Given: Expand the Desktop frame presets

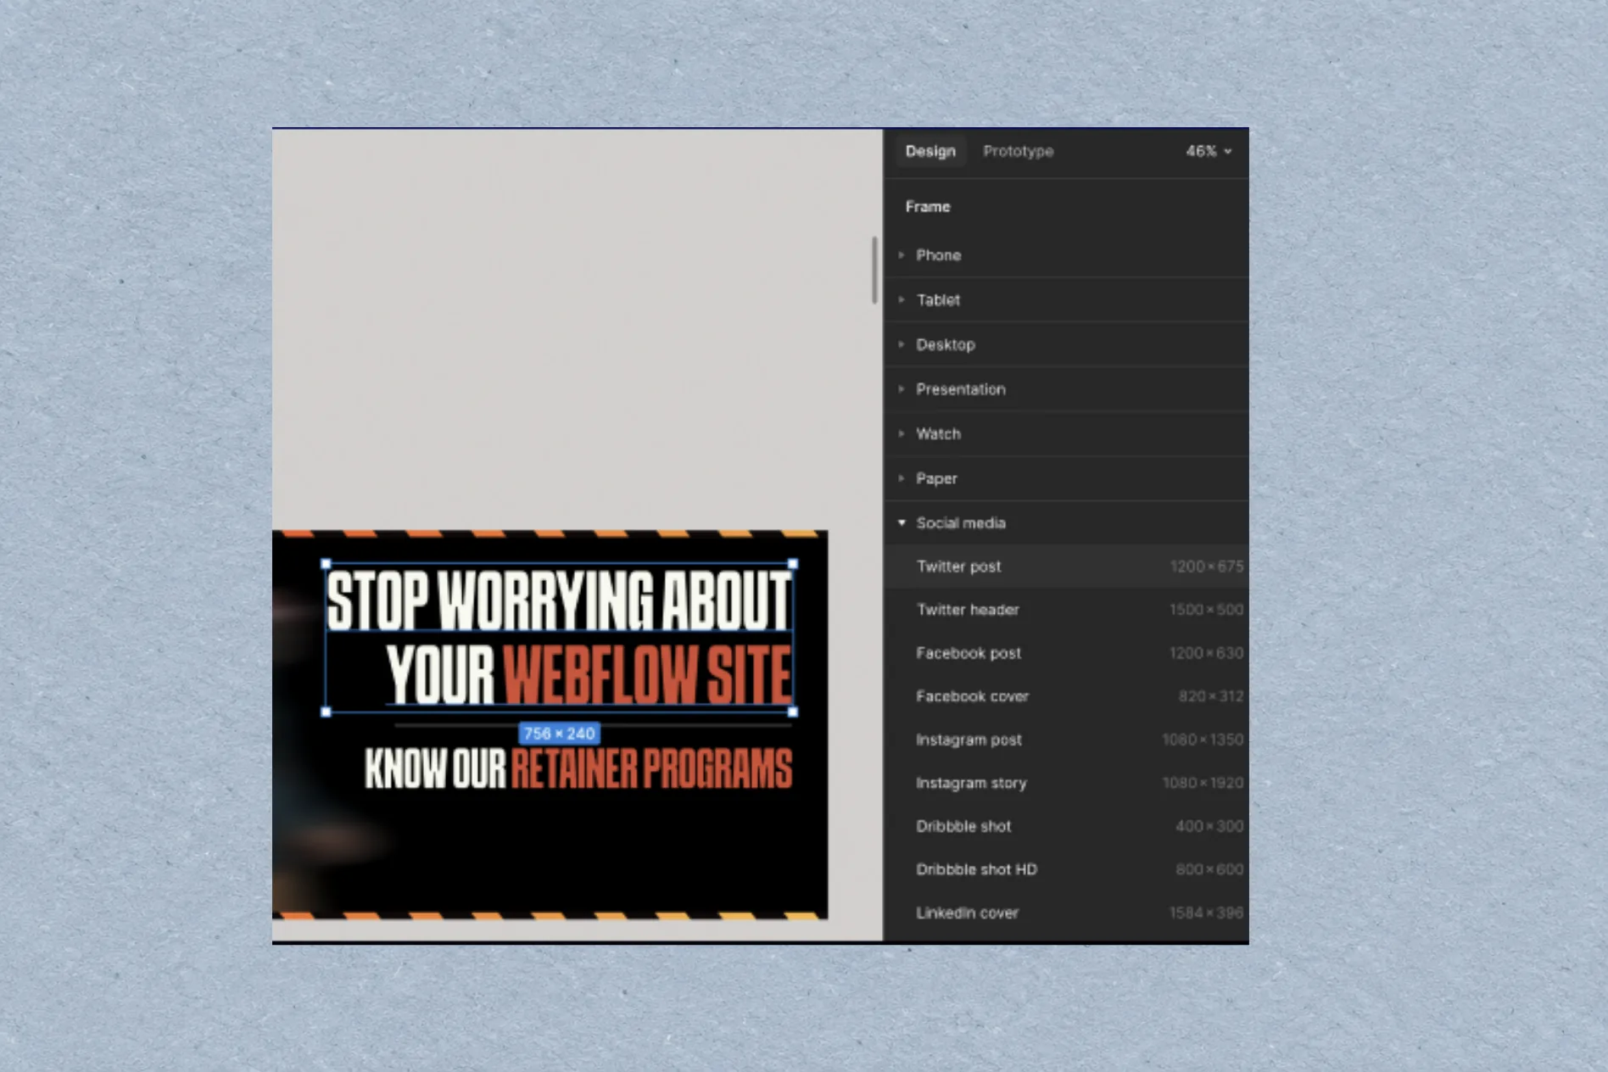Looking at the screenshot, I should click(1066, 345).
